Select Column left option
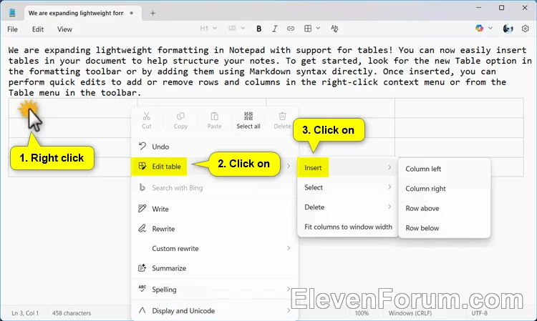 (445, 169)
